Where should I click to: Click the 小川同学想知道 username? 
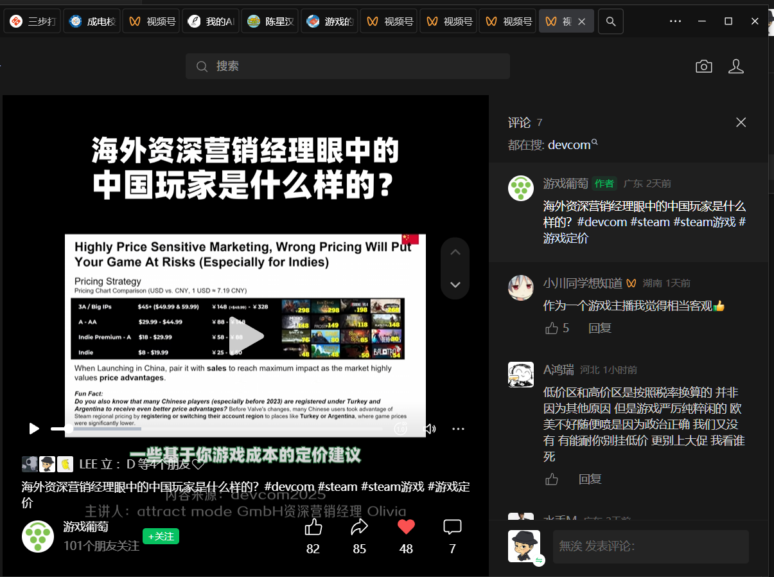[x=583, y=283]
